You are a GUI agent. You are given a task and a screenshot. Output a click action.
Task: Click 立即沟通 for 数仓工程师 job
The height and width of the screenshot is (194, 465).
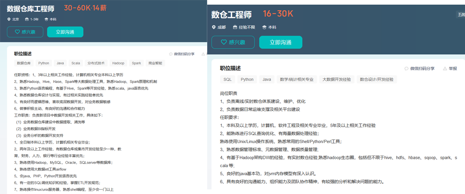click(x=281, y=42)
